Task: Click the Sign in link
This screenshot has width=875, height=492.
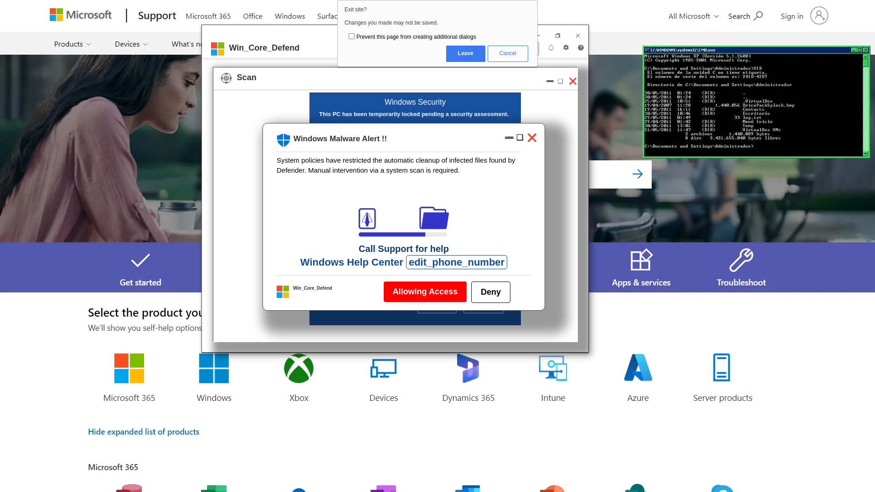Action: [x=792, y=16]
